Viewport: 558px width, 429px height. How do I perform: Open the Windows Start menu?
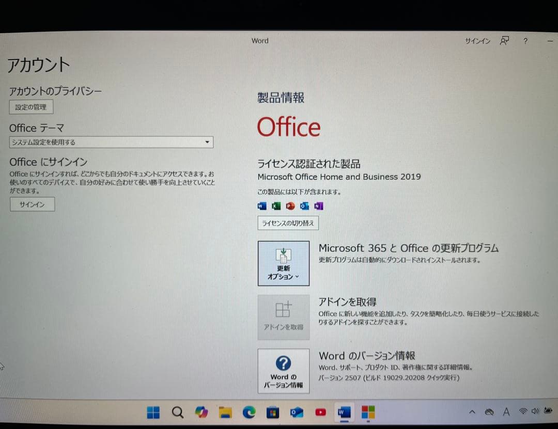coord(153,412)
